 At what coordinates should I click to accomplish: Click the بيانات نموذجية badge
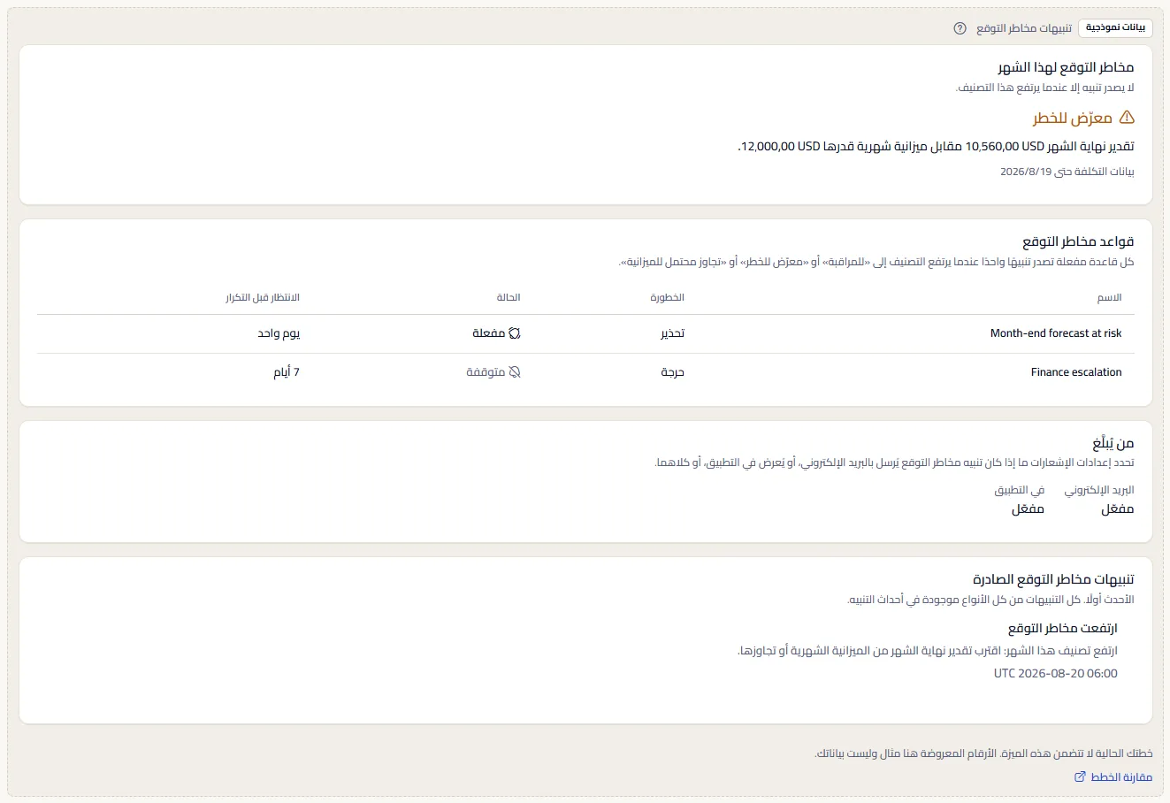click(1115, 28)
